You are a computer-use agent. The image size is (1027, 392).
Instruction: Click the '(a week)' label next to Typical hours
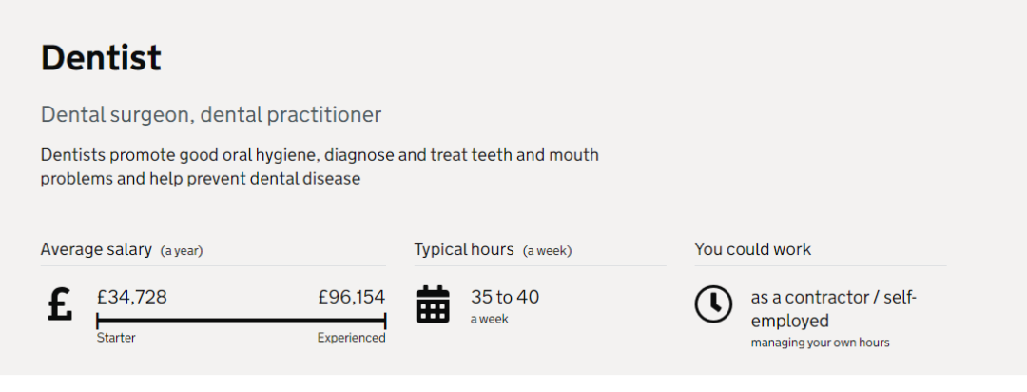(x=548, y=251)
